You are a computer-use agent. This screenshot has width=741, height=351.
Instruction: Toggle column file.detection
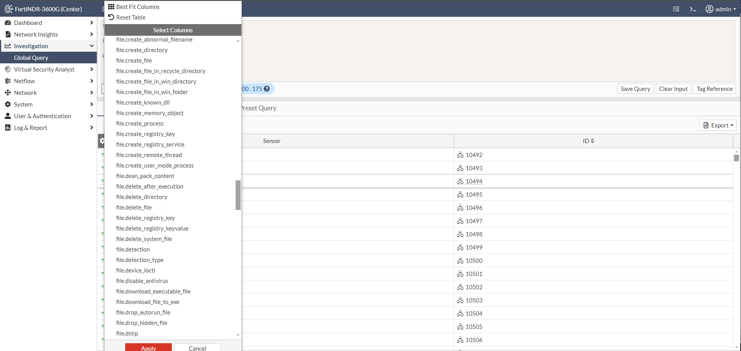click(x=133, y=249)
